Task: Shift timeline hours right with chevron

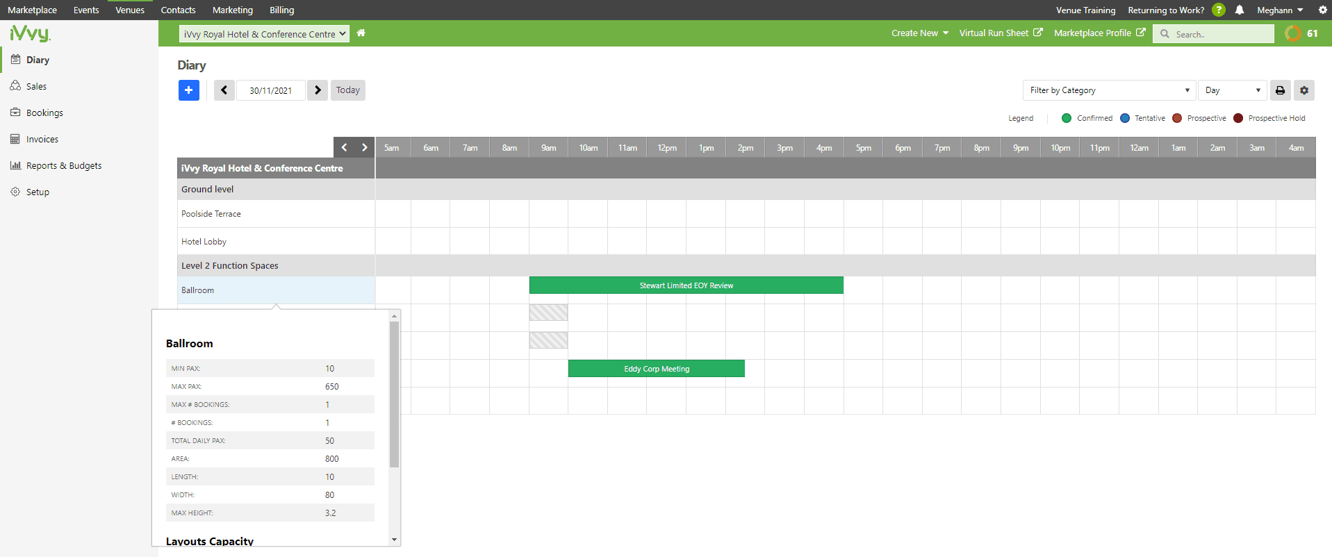Action: (364, 147)
